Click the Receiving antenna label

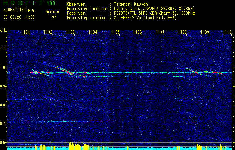click(86, 18)
